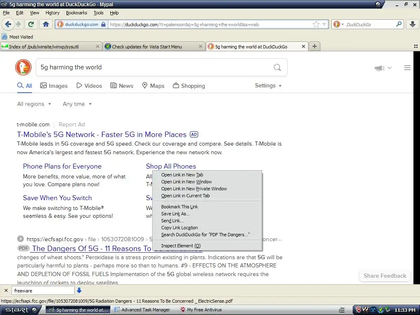
Task: Go back with the Back arrow button
Action: 8,24
